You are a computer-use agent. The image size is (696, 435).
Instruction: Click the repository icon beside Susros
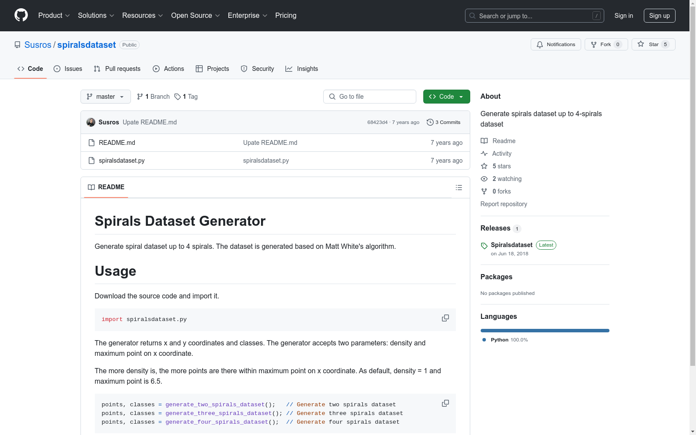(17, 45)
